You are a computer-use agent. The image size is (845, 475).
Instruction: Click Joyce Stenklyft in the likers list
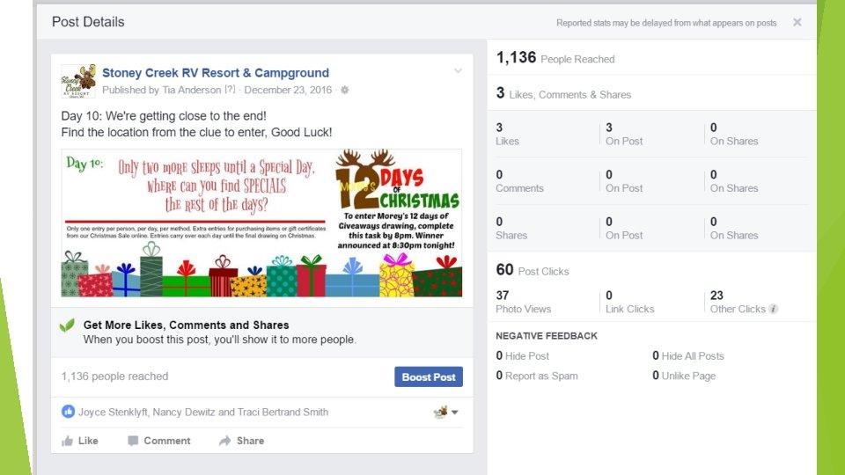pyautogui.click(x=113, y=412)
